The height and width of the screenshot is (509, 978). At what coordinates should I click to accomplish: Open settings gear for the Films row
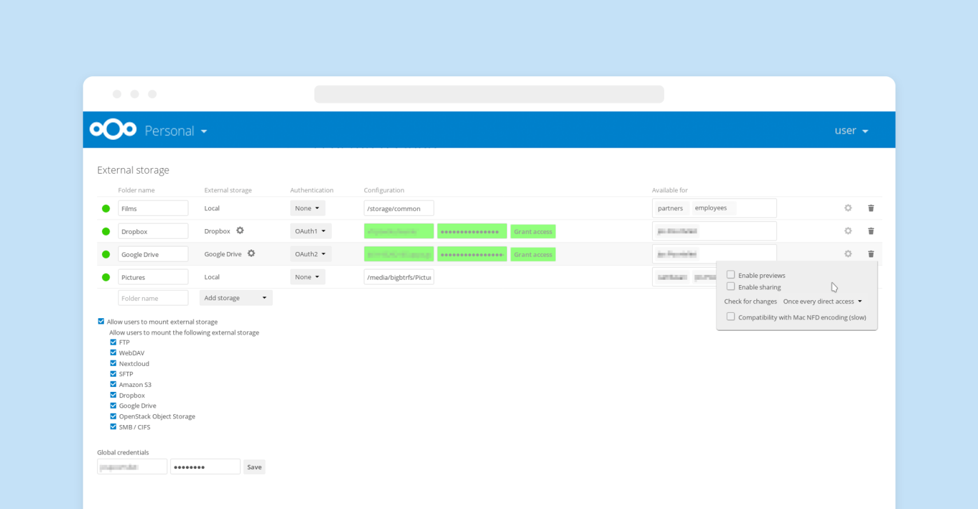point(847,207)
